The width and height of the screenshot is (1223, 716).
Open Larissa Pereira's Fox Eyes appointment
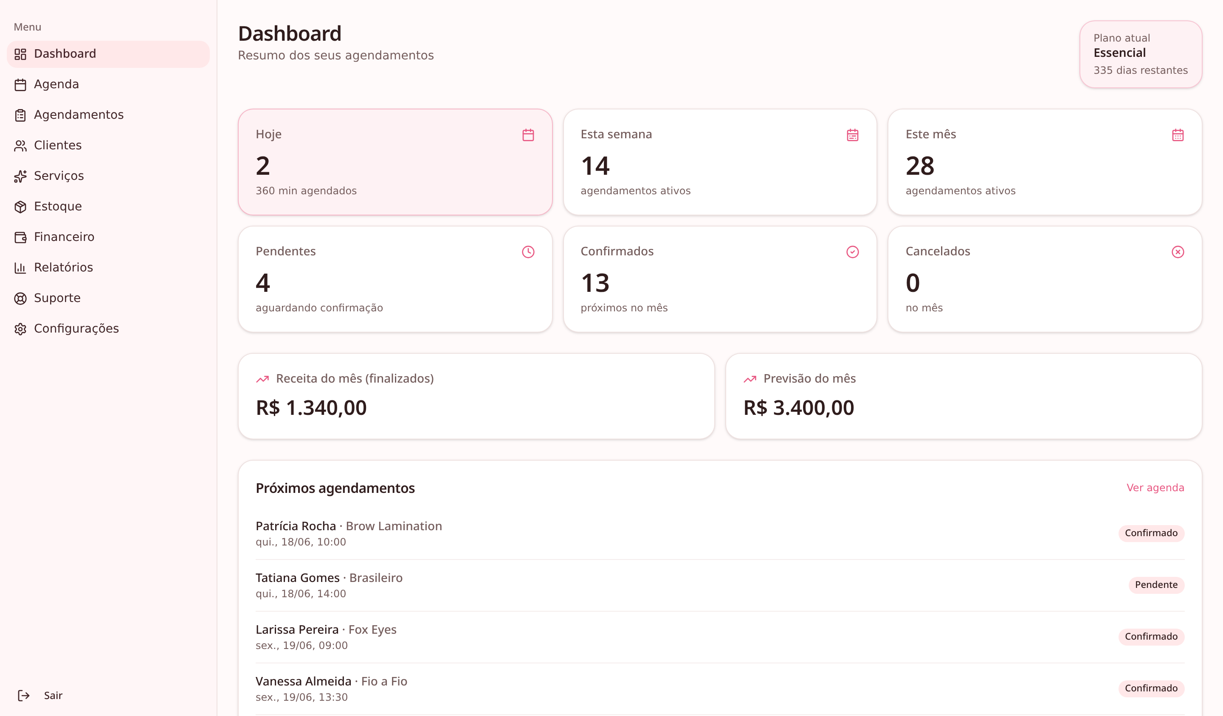(x=720, y=637)
